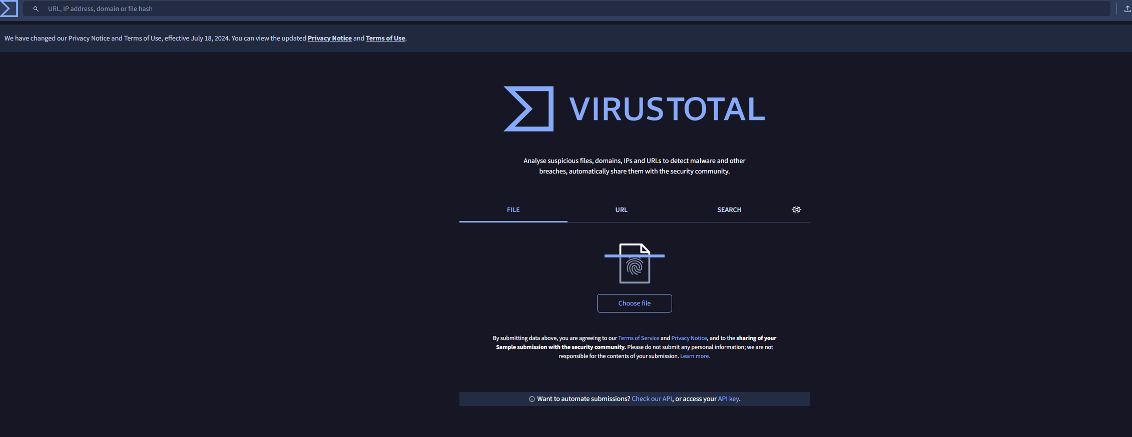
Task: Switch to the URL tab
Action: (621, 210)
